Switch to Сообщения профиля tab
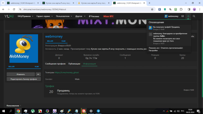203x114 pixels. click(x=55, y=64)
